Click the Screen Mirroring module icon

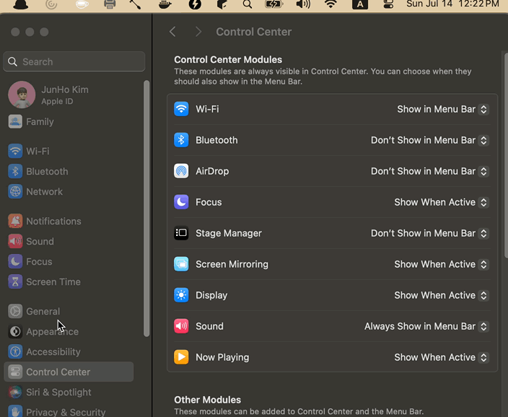click(181, 264)
